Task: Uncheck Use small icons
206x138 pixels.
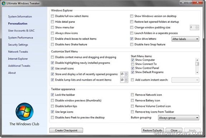Action: pos(52,68)
